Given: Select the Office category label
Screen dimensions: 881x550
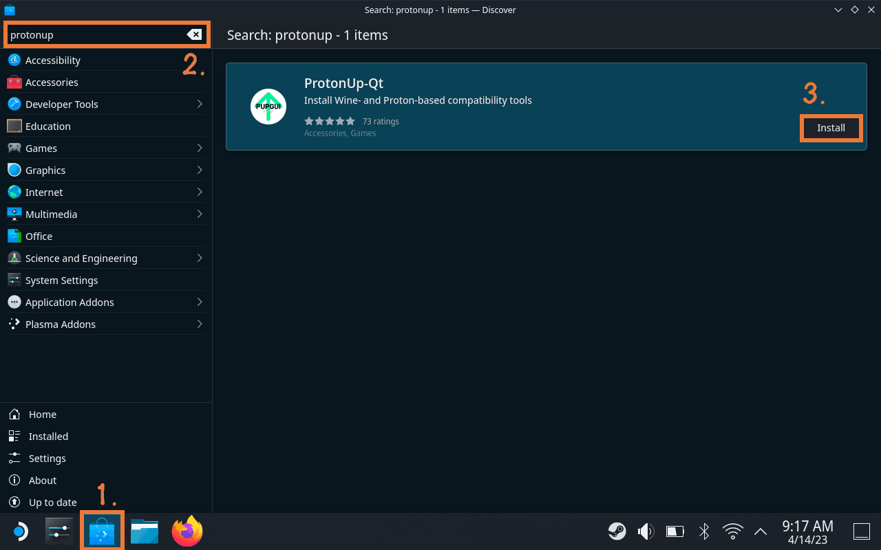Looking at the screenshot, I should click(x=39, y=236).
